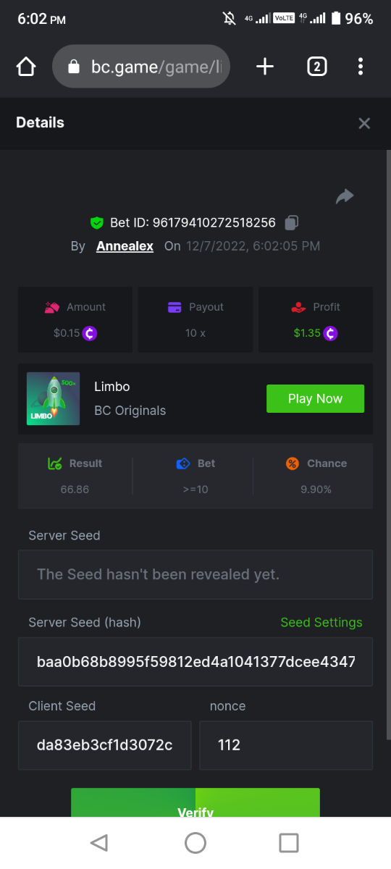The image size is (391, 869).
Task: Select the nonce field
Action: 286,745
